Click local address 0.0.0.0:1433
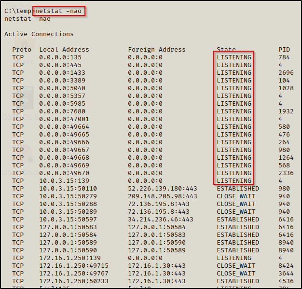The height and width of the screenshot is (289, 302). click(62, 73)
